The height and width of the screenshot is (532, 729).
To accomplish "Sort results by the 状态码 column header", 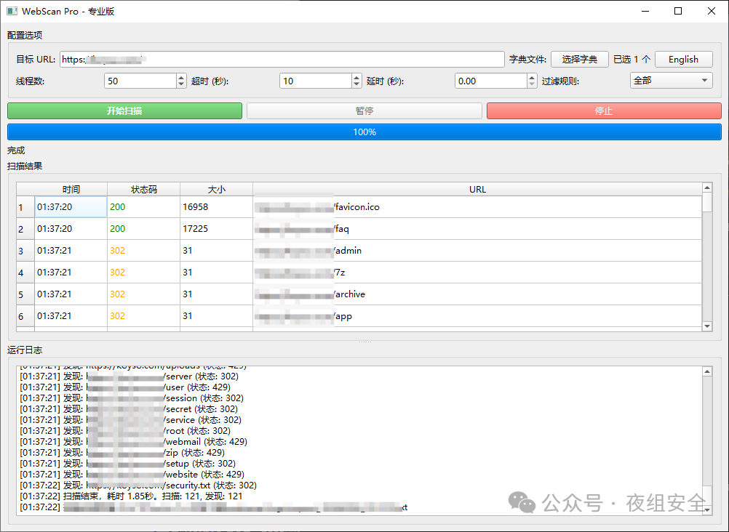I will pos(143,189).
